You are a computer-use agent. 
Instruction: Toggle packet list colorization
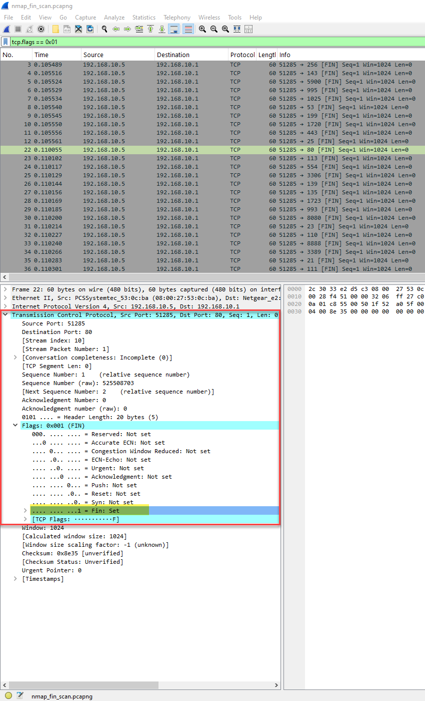tap(188, 29)
